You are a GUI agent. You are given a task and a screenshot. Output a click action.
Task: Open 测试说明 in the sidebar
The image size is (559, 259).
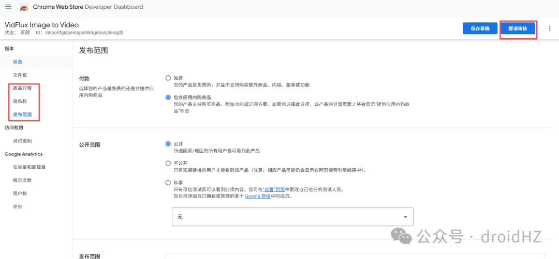22,141
